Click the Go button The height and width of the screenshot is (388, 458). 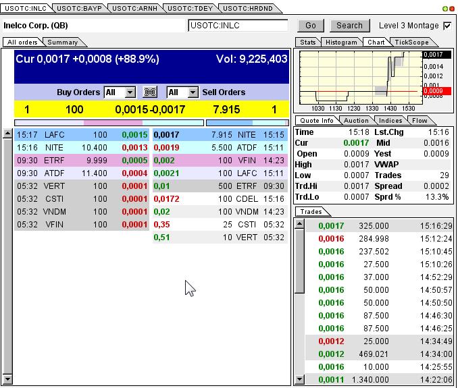pyautogui.click(x=311, y=26)
